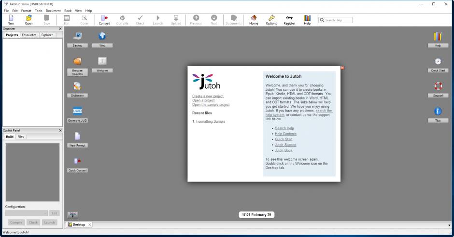Open the Format menu
Screen dimensions: 454x237
[x=26, y=11]
